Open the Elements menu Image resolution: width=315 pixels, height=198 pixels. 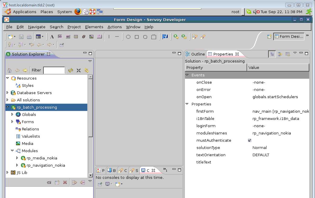94,27
